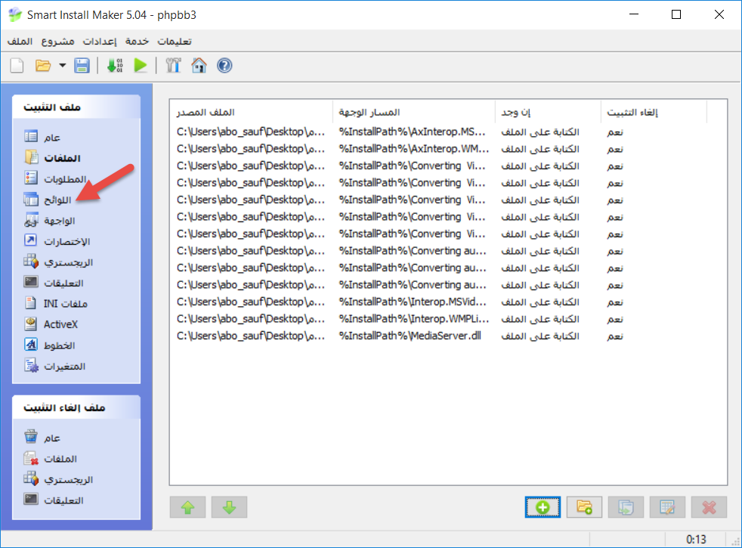Open التعليقات under ملف التثبيت
This screenshot has height=548, width=742.
click(x=54, y=283)
